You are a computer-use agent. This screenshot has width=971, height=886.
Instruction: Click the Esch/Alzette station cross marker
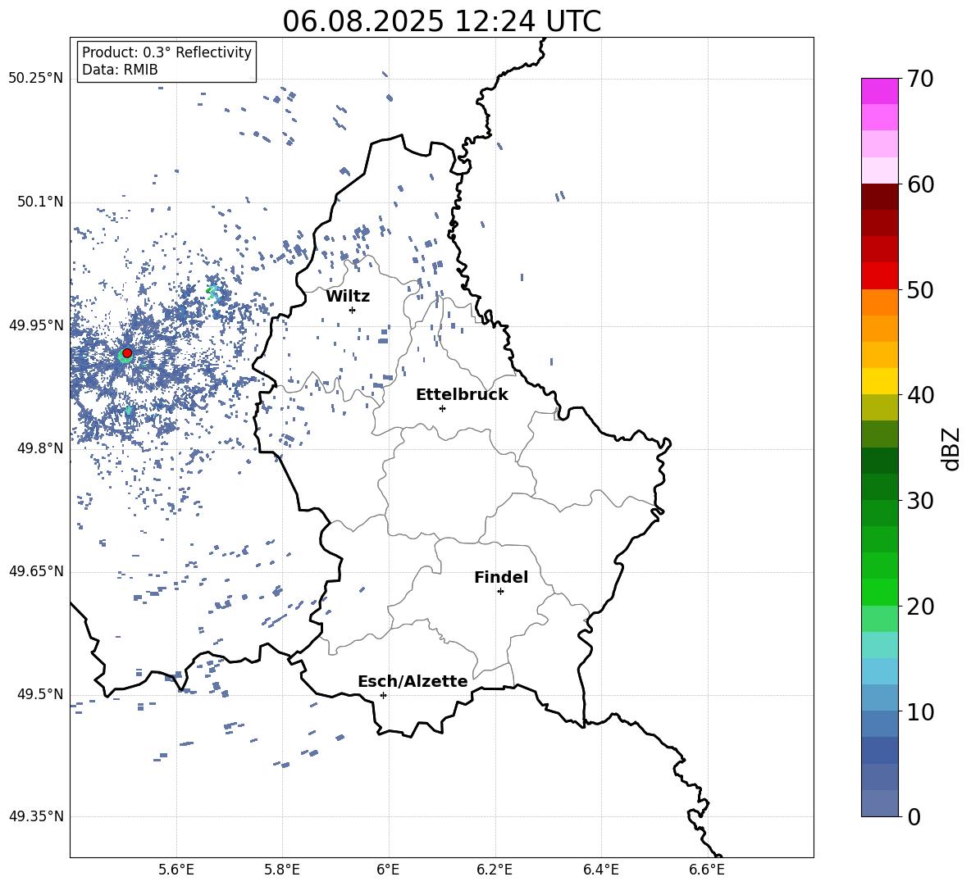[383, 695]
